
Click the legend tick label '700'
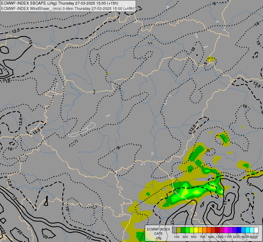click(203, 237)
